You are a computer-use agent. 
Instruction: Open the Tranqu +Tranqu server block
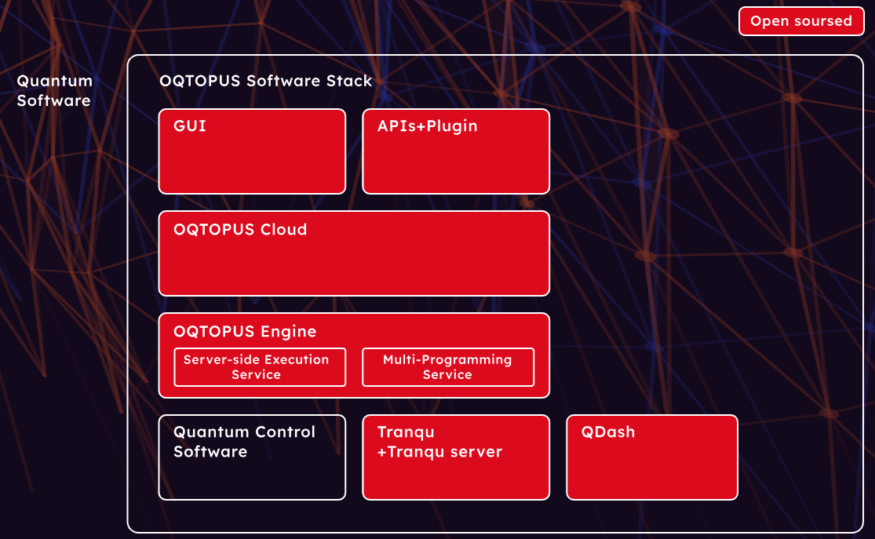click(456, 457)
